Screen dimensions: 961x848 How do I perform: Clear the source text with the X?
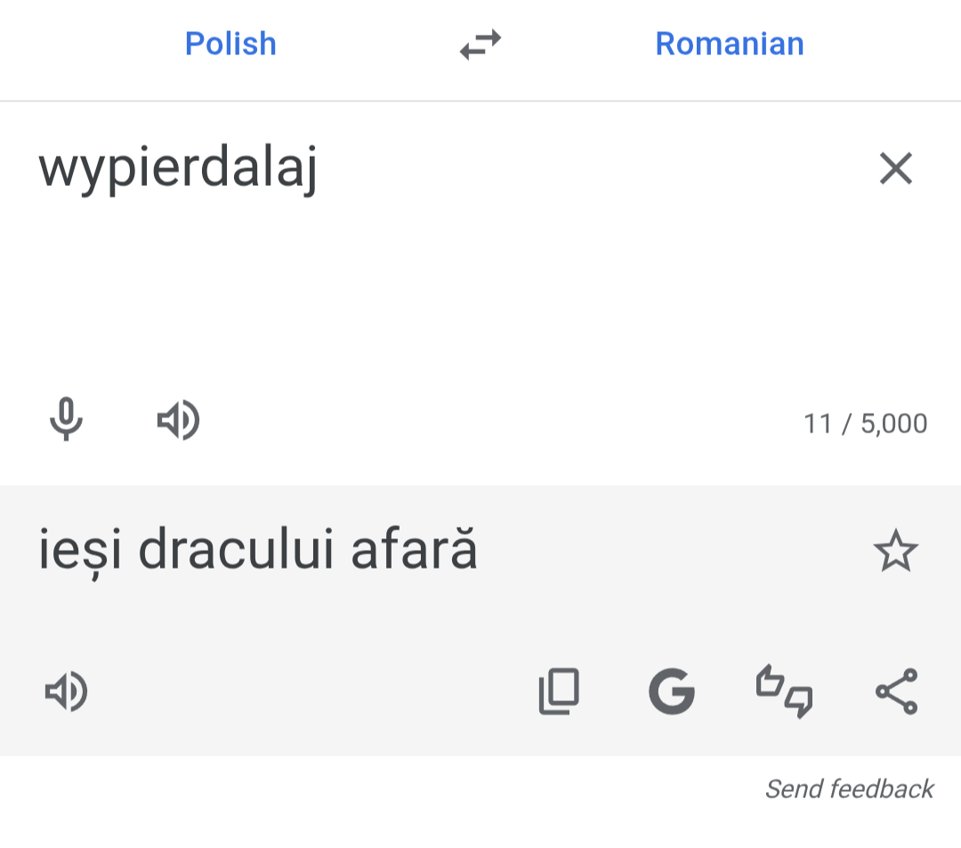[x=895, y=168]
